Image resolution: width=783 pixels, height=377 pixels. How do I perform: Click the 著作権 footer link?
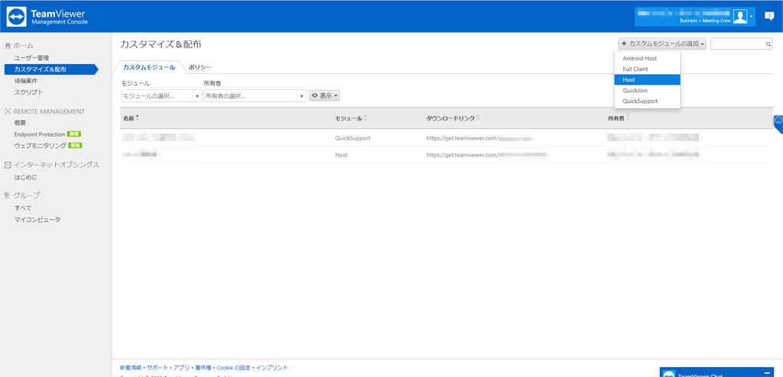pos(203,368)
